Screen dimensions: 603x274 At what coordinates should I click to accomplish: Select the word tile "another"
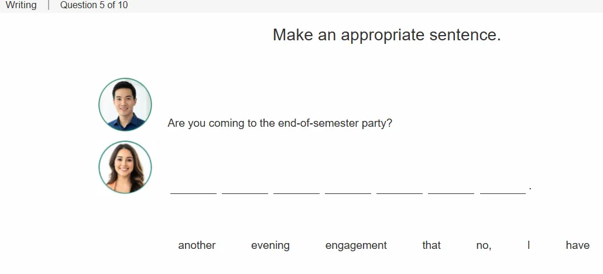coord(197,245)
